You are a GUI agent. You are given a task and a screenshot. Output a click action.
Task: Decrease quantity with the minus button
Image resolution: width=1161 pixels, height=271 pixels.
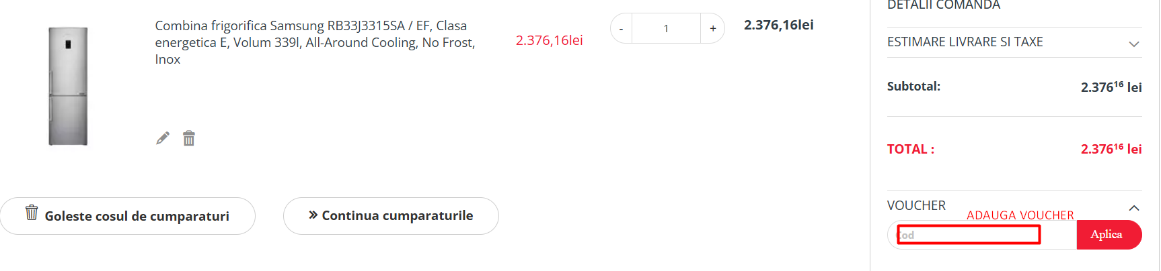[622, 29]
